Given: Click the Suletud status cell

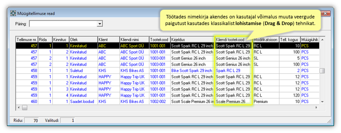Looking at the screenshot, I should (83, 71).
